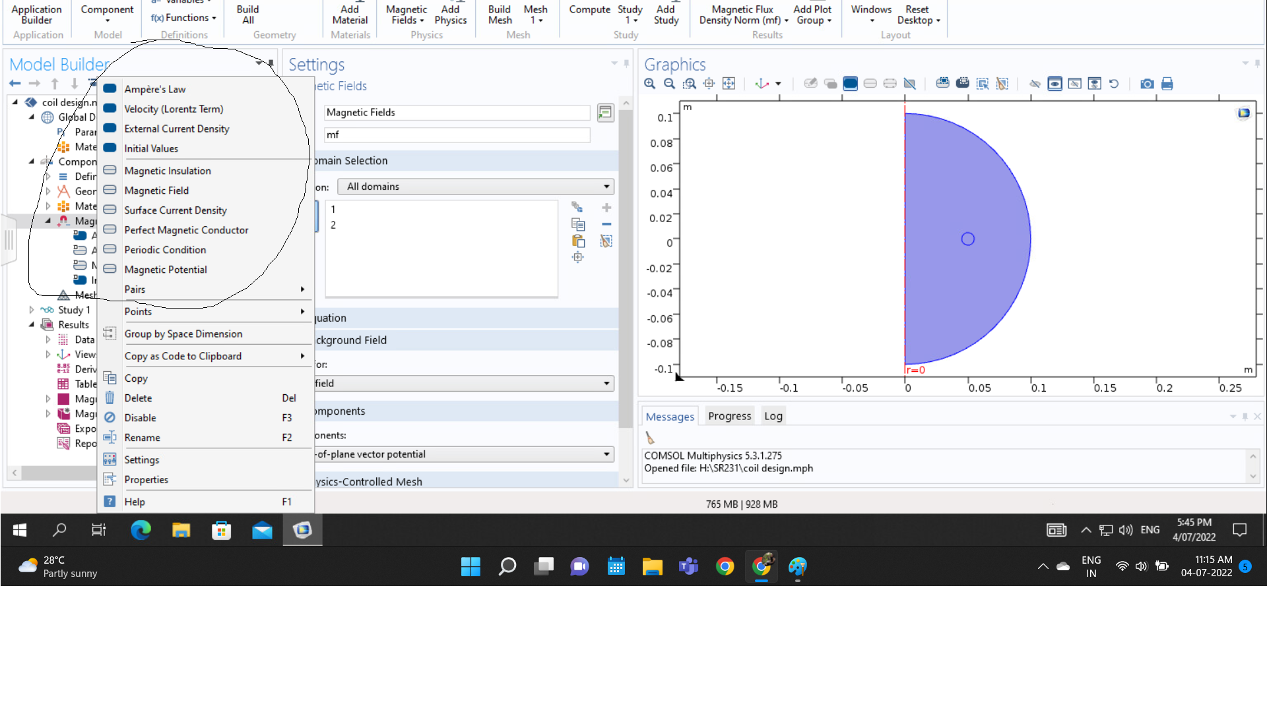Expand the Study 1 tree node
Viewport: 1267px width, 712px height.
(32, 310)
